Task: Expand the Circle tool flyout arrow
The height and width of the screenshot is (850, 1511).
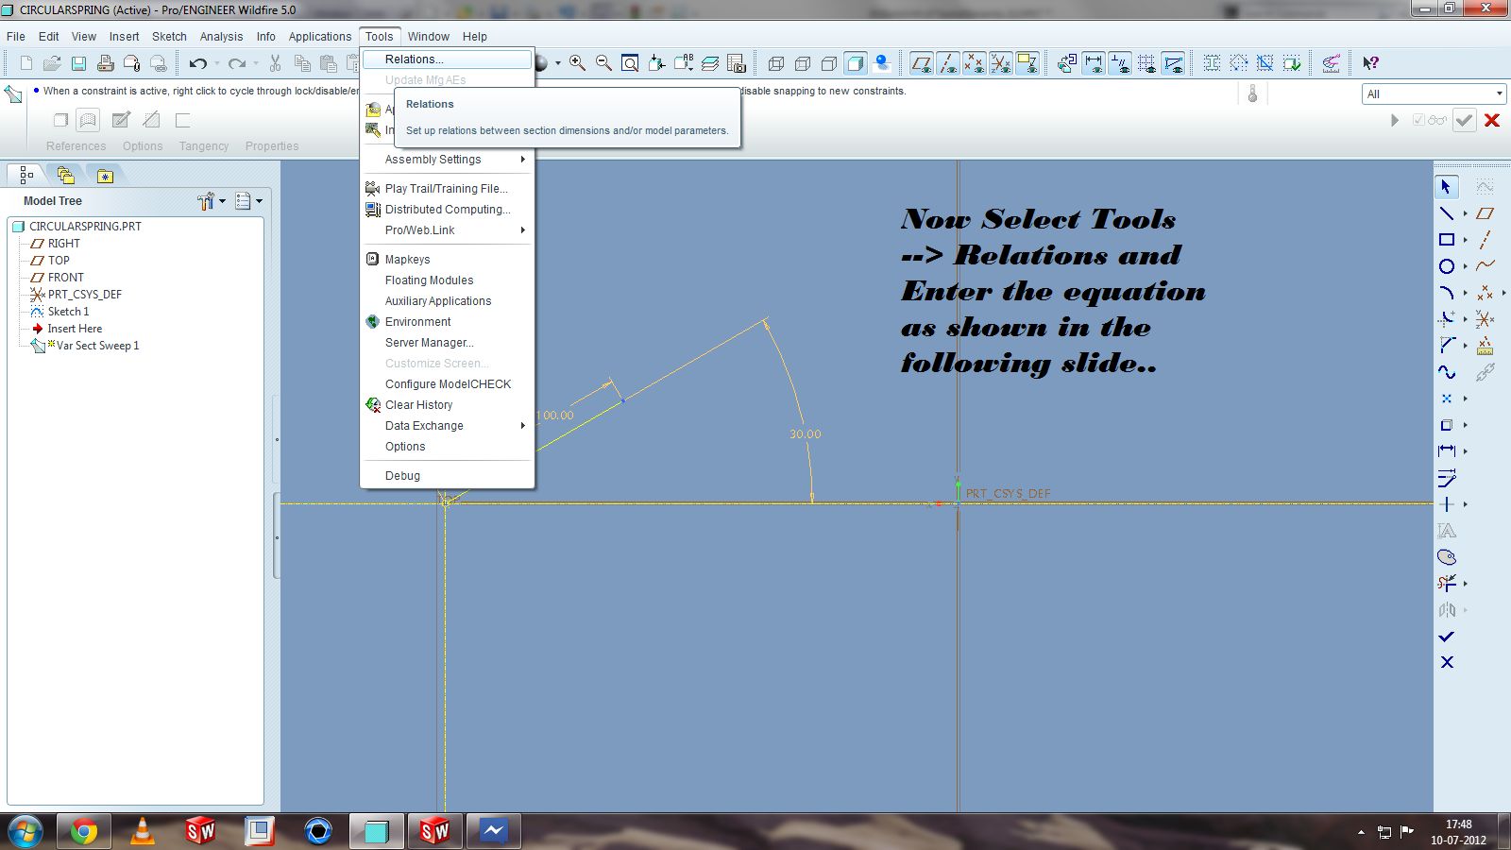Action: click(x=1465, y=266)
